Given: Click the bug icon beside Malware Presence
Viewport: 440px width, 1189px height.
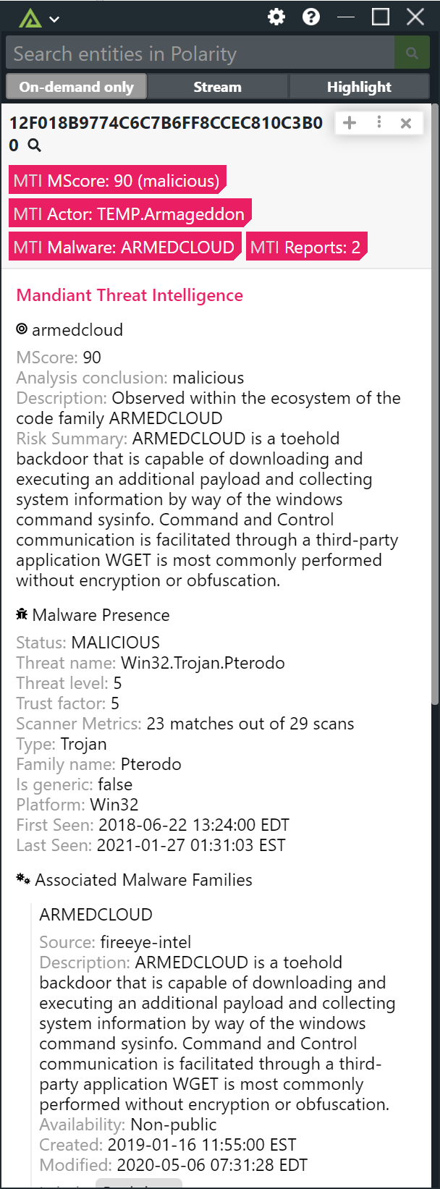Looking at the screenshot, I should coord(22,614).
